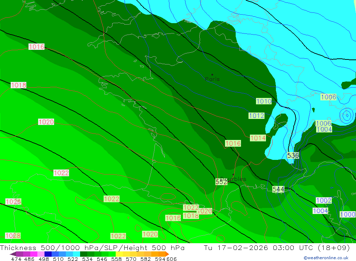Screen dimensions: 356x261
Task: Pick the magenta legend swatch above 486
Action: [x=34, y=254]
